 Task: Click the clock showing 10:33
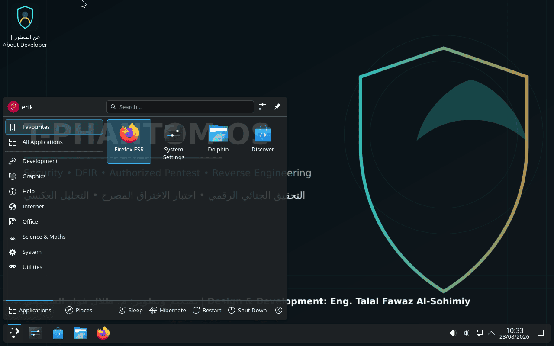tap(515, 333)
